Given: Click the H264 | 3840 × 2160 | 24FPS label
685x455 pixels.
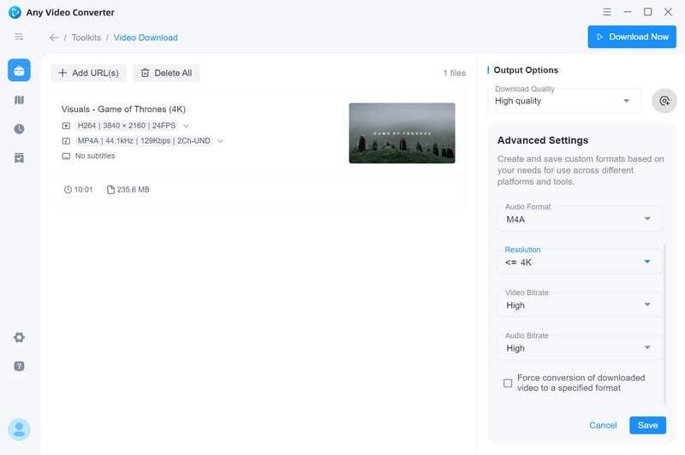Looking at the screenshot, I should pos(127,126).
